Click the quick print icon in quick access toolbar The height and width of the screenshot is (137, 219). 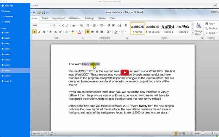(44, 13)
